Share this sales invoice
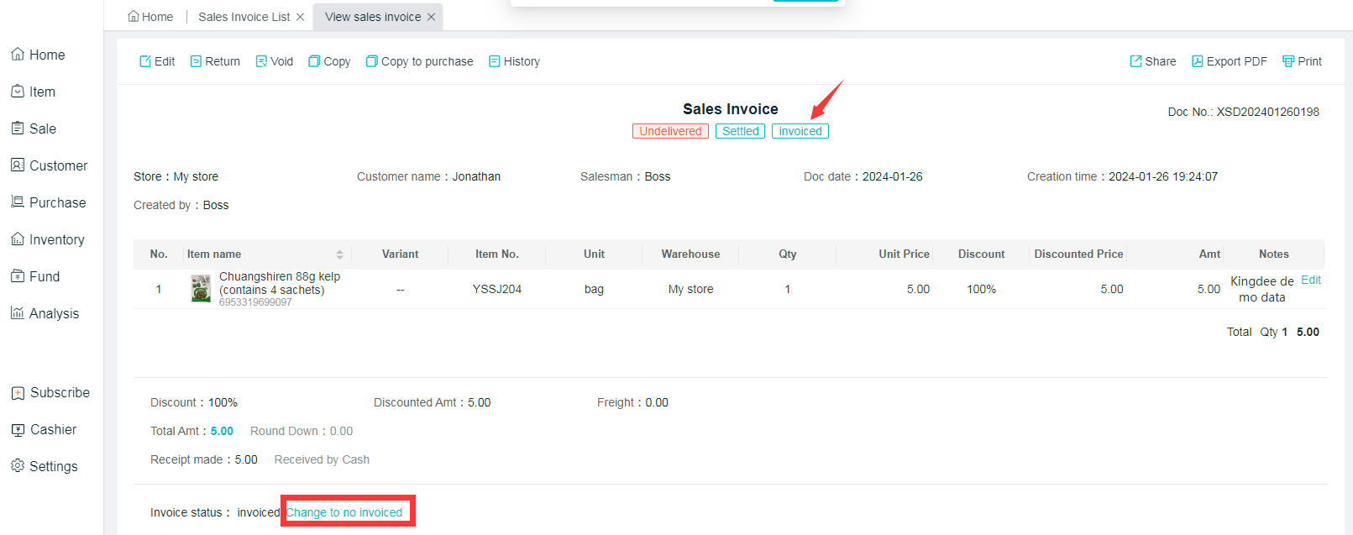1353x535 pixels. [x=1152, y=61]
